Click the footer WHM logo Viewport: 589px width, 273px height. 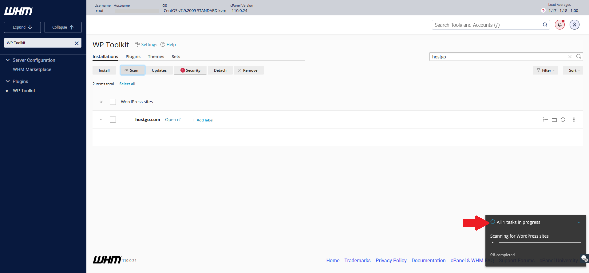coord(107,260)
